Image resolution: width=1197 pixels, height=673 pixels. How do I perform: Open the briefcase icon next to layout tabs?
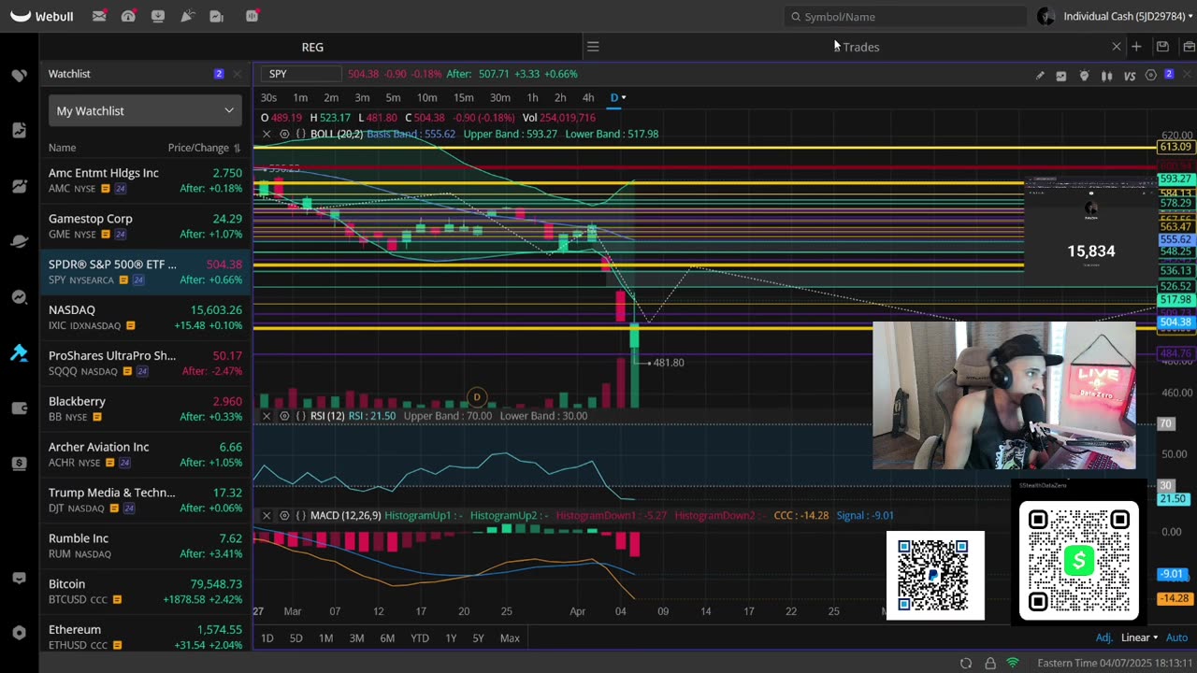click(x=1189, y=47)
